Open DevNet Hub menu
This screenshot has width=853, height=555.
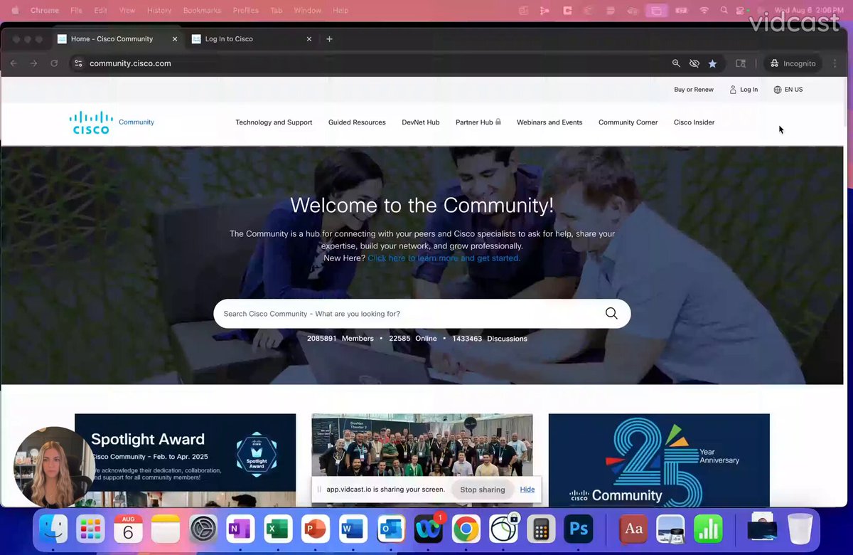pos(421,122)
